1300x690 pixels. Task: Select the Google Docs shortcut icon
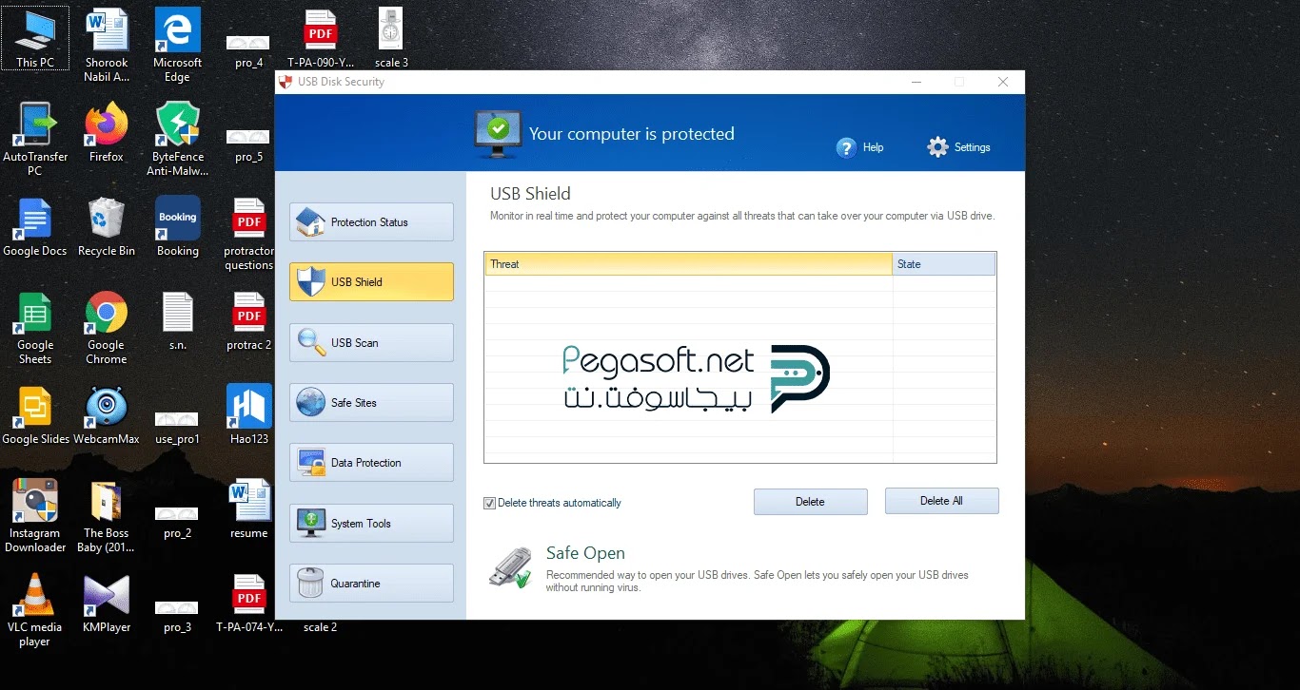click(35, 226)
